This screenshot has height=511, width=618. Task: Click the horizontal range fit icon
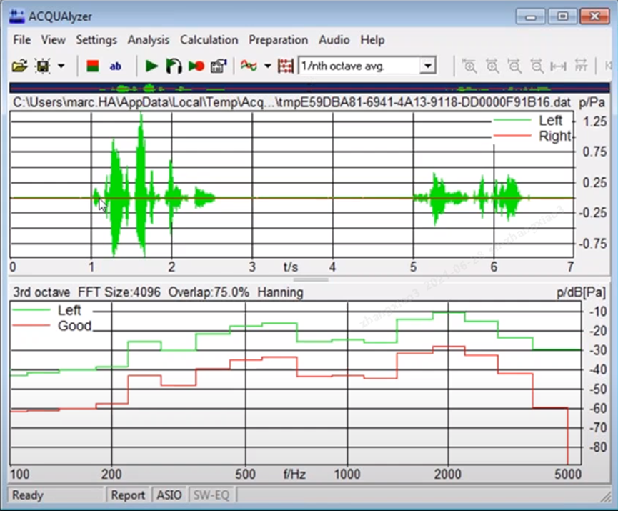pyautogui.click(x=558, y=66)
